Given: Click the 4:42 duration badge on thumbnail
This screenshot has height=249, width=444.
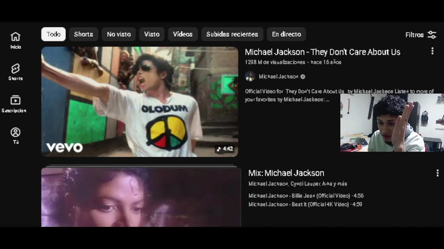Looking at the screenshot, I should coord(225,149).
